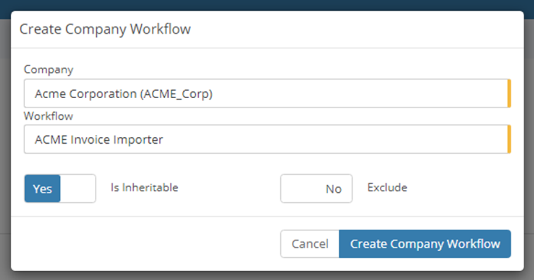Image resolution: width=534 pixels, height=280 pixels.
Task: Click the No text on Exclude switch
Action: pyautogui.click(x=334, y=189)
